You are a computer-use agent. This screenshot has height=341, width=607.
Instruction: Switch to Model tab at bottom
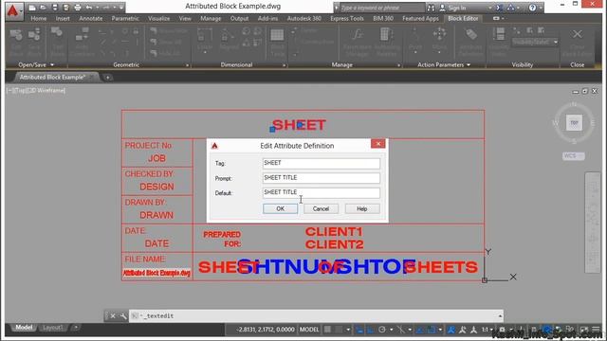pyautogui.click(x=24, y=328)
